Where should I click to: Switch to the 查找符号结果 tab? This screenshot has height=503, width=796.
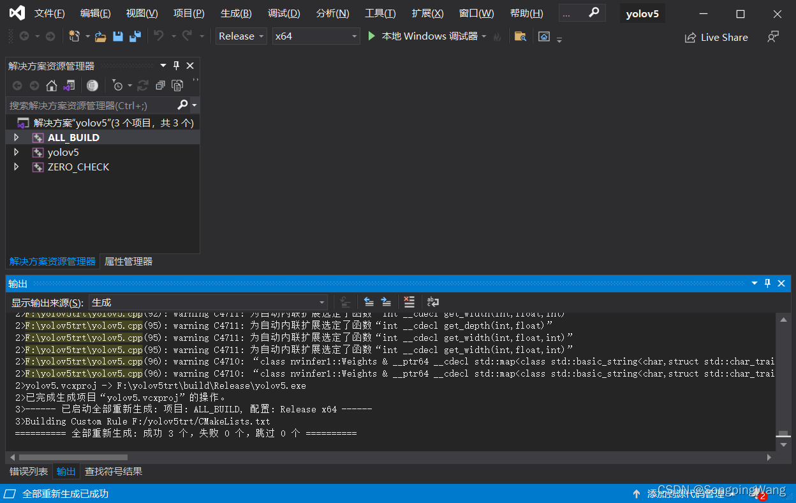[114, 472]
